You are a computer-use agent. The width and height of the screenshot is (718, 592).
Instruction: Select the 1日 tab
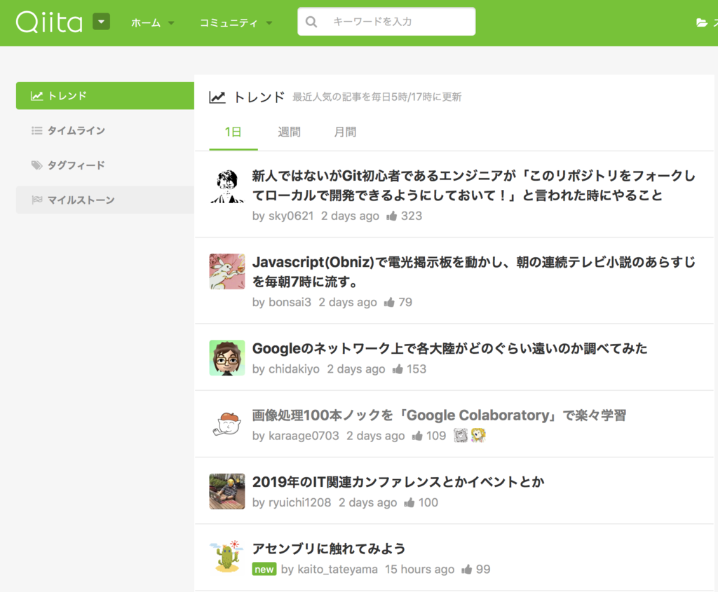[234, 132]
